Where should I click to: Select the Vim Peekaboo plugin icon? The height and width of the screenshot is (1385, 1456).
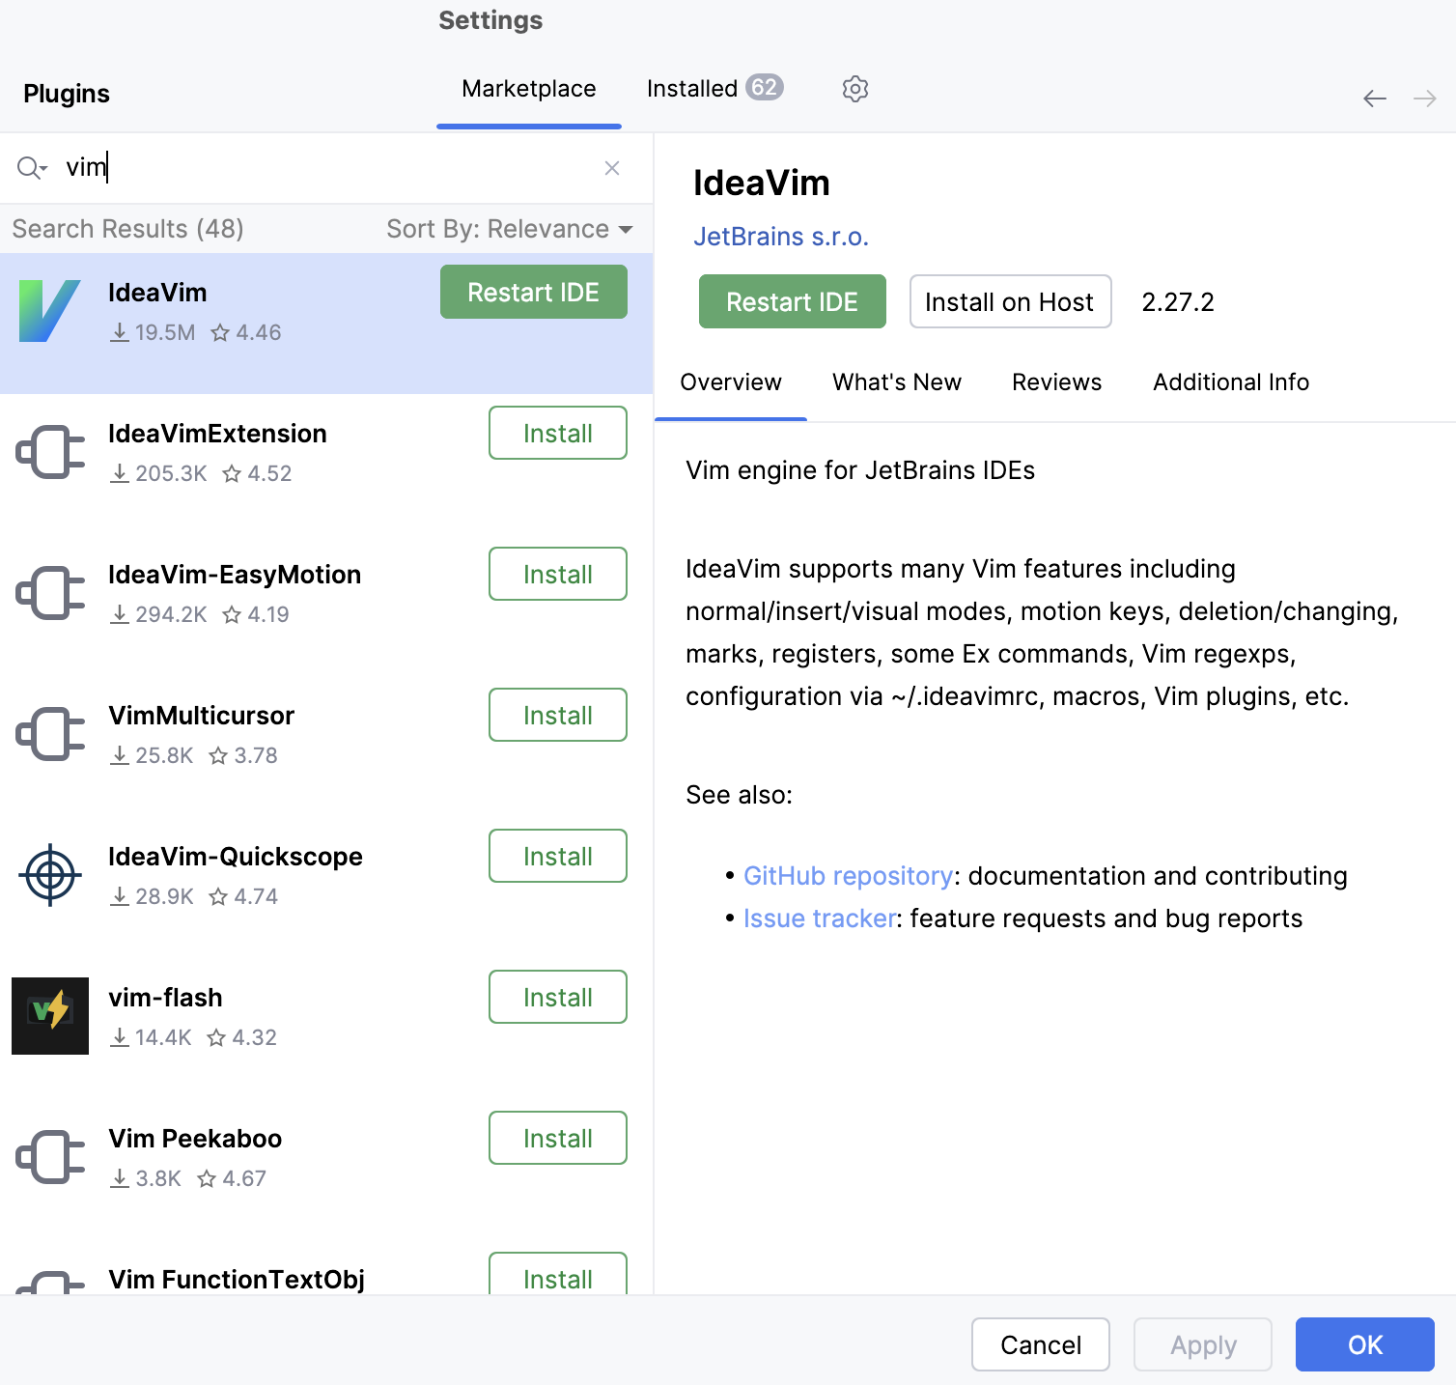click(x=50, y=1156)
